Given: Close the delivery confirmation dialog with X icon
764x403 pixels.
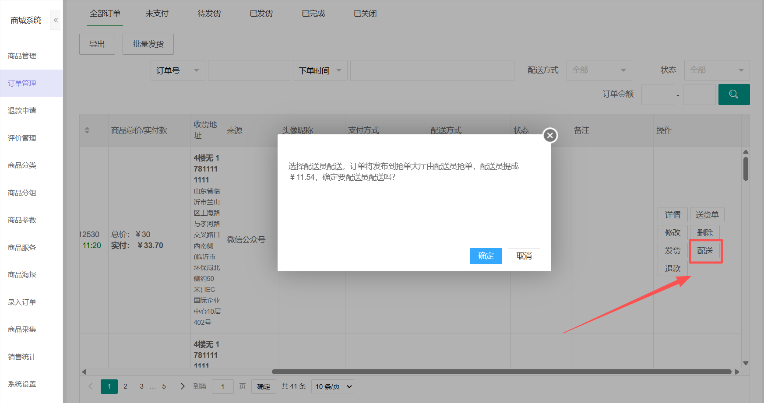Looking at the screenshot, I should (550, 136).
